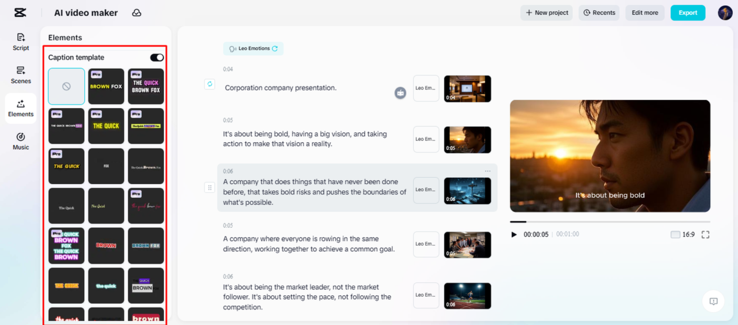
Task: Click the voice button for the being bold line
Action: (426, 139)
